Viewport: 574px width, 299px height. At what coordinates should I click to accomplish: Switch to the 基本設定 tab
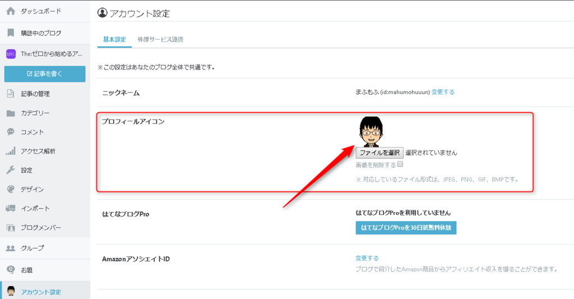pyautogui.click(x=114, y=40)
